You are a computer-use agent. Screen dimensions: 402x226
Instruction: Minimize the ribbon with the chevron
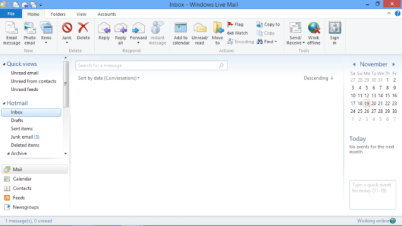tap(389, 14)
